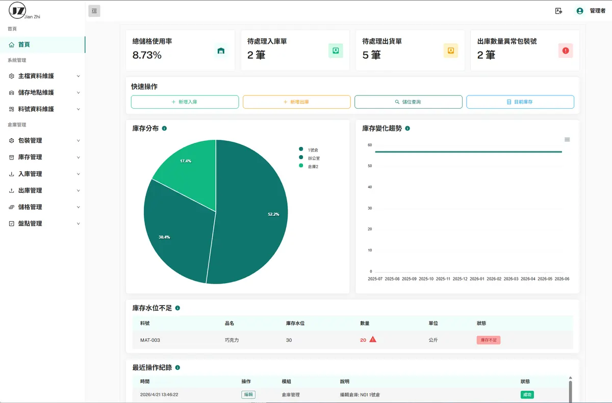Click the 首頁 home icon in sidebar
The image size is (612, 403).
pyautogui.click(x=12, y=44)
